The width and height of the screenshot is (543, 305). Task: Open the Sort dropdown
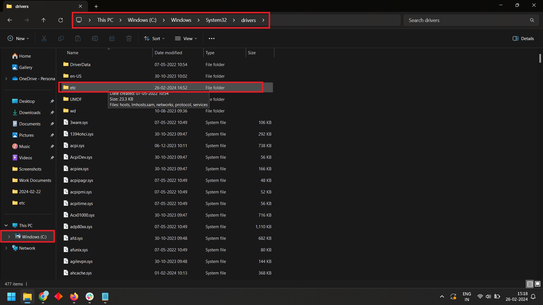point(154,38)
